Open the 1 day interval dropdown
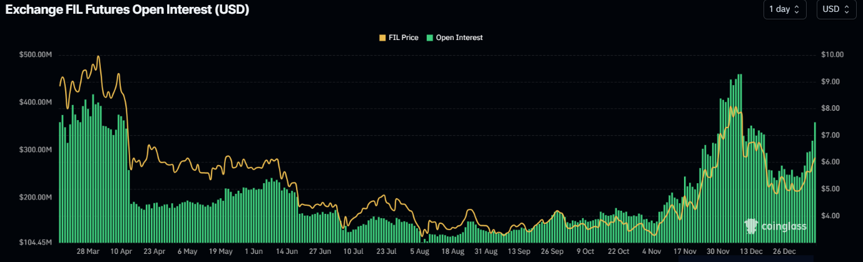The height and width of the screenshot is (262, 863). click(x=785, y=9)
